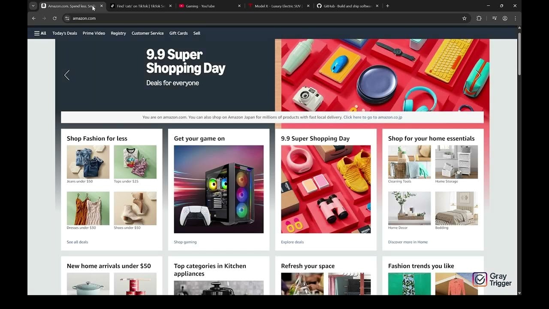Open the 9.9 Super Shopping Day card image
The width and height of the screenshot is (549, 309).
[326, 189]
